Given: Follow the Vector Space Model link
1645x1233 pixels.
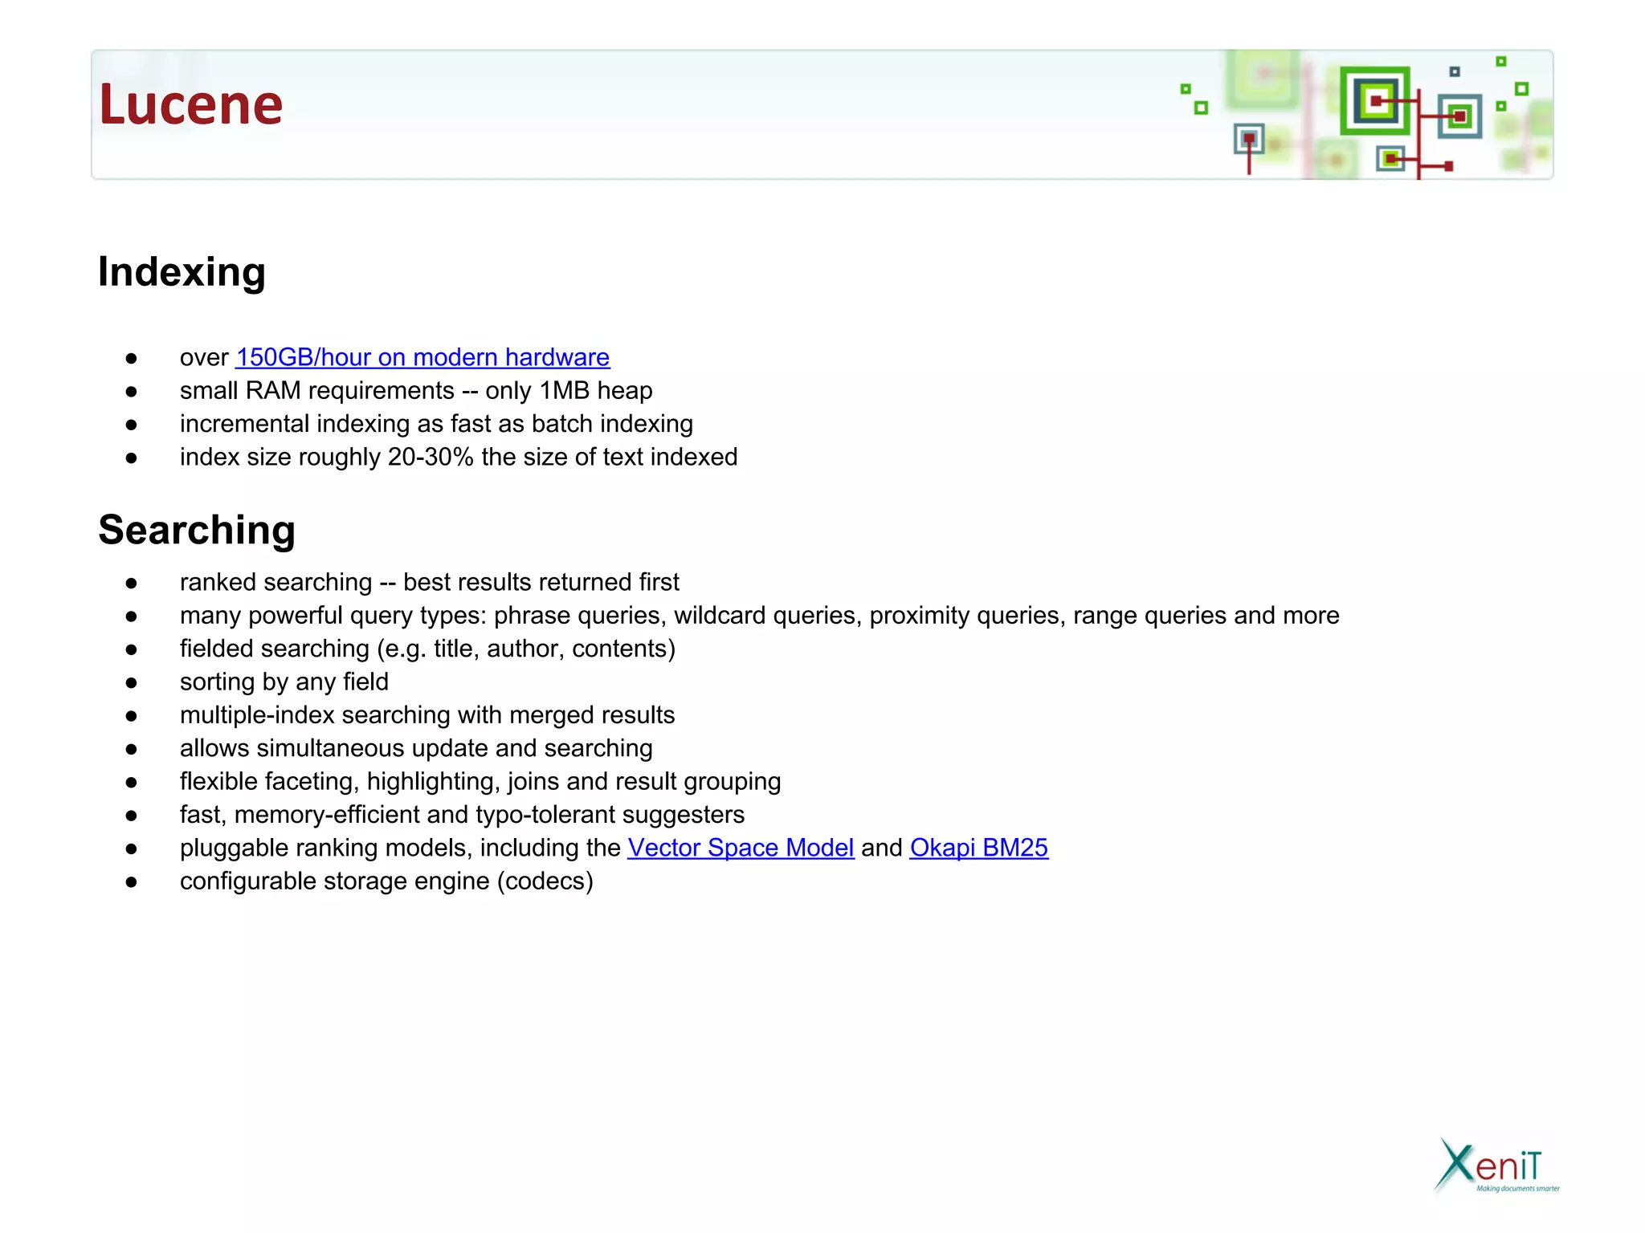Looking at the screenshot, I should tap(741, 848).
